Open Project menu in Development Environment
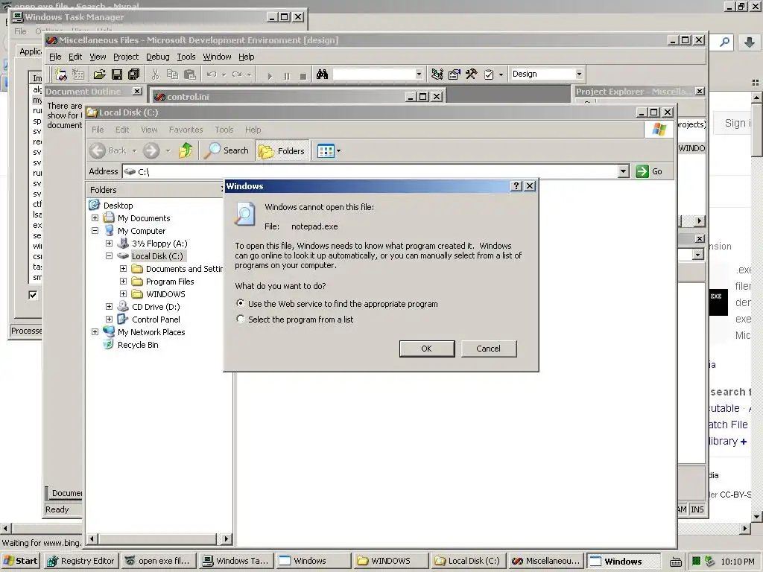The image size is (763, 572). click(x=126, y=57)
